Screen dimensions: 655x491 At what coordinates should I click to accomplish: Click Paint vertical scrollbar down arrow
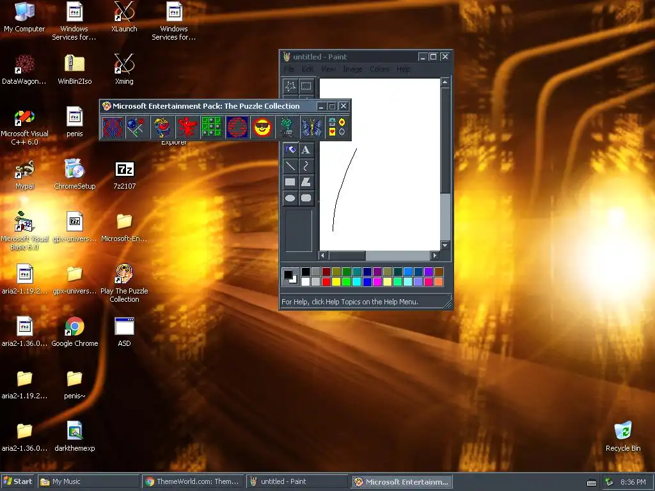445,245
